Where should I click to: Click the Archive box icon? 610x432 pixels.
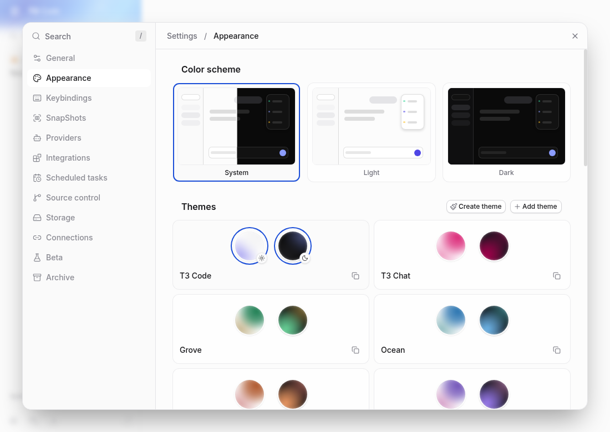pyautogui.click(x=37, y=277)
